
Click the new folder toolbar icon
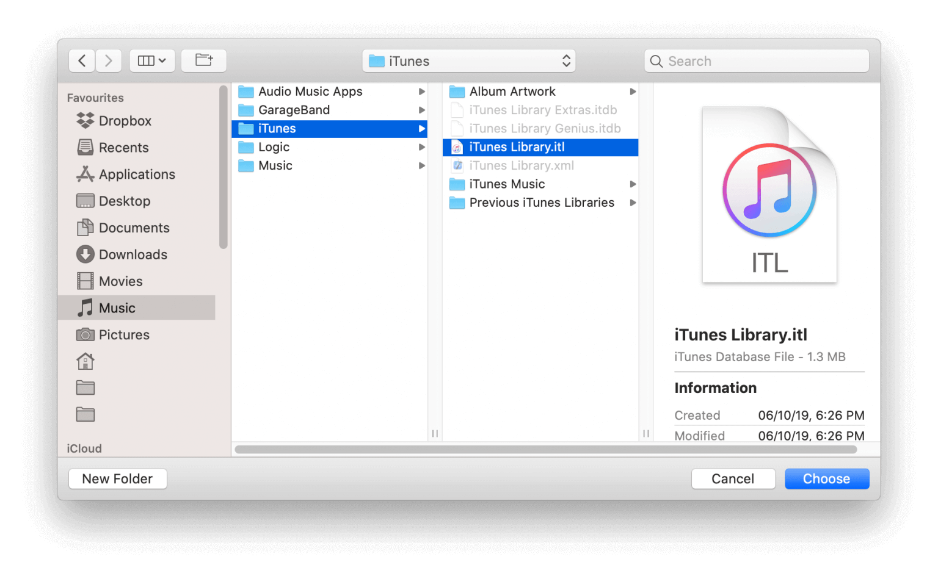(x=204, y=61)
